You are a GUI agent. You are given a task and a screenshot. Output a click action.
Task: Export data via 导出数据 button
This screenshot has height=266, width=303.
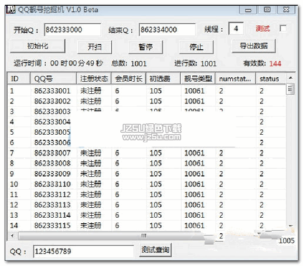pyautogui.click(x=254, y=46)
